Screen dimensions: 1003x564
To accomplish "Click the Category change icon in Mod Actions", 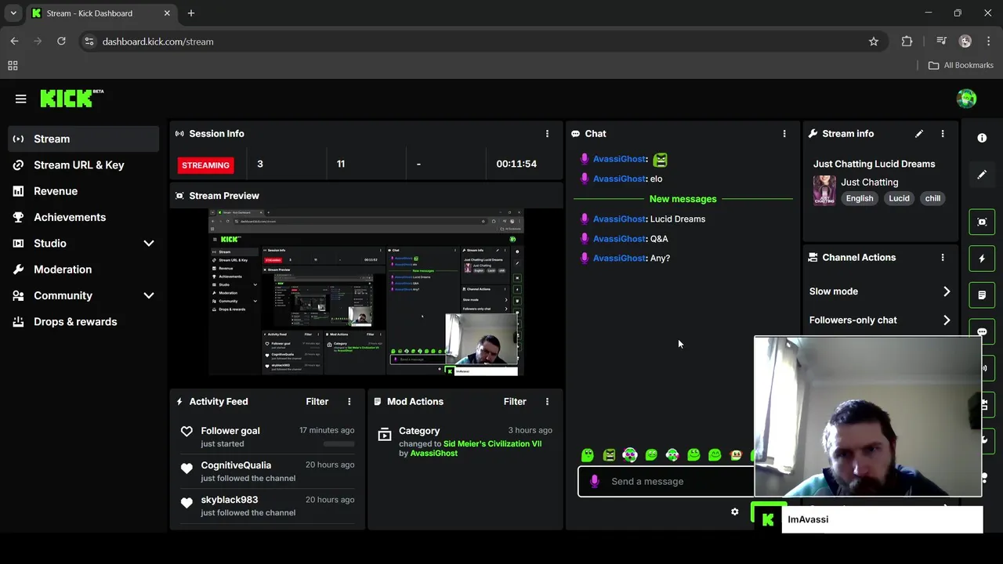I will (x=384, y=434).
